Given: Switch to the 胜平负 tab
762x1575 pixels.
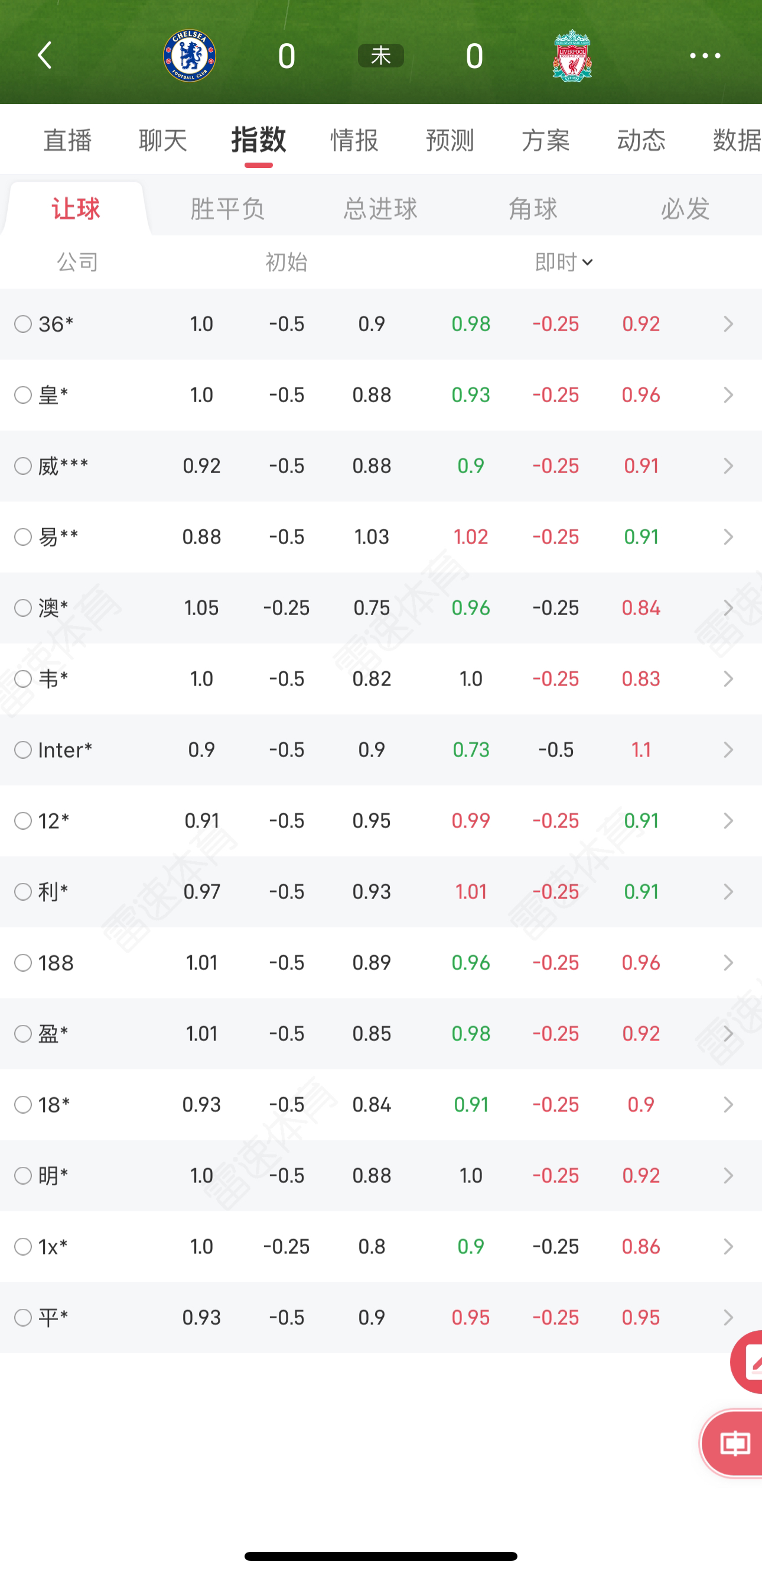Looking at the screenshot, I should click(x=227, y=209).
